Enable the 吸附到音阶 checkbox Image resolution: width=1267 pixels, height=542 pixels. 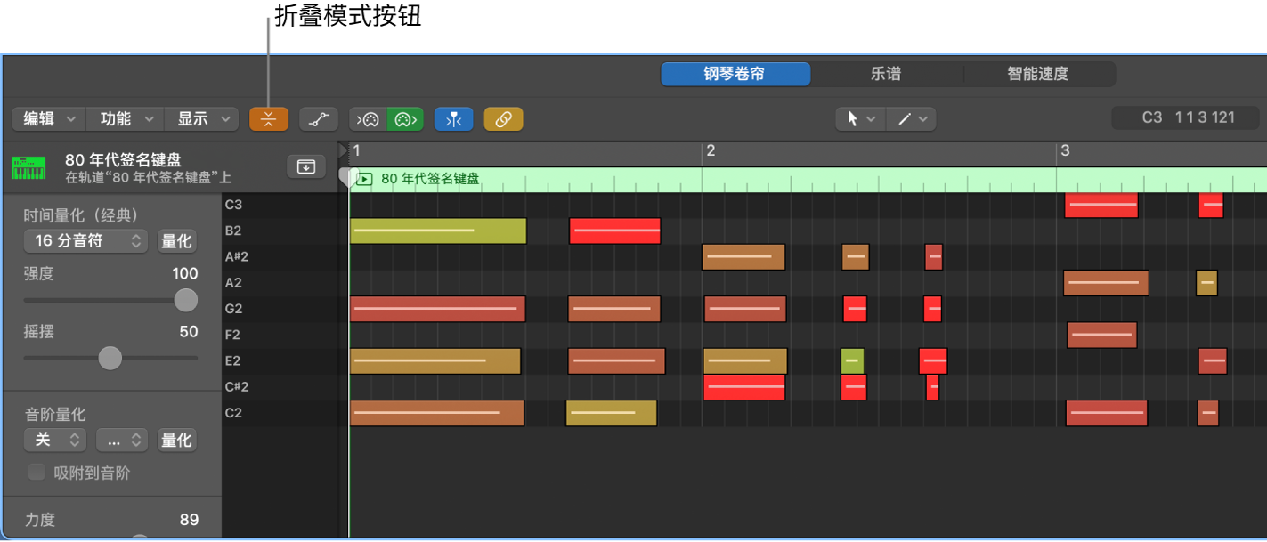click(x=36, y=472)
